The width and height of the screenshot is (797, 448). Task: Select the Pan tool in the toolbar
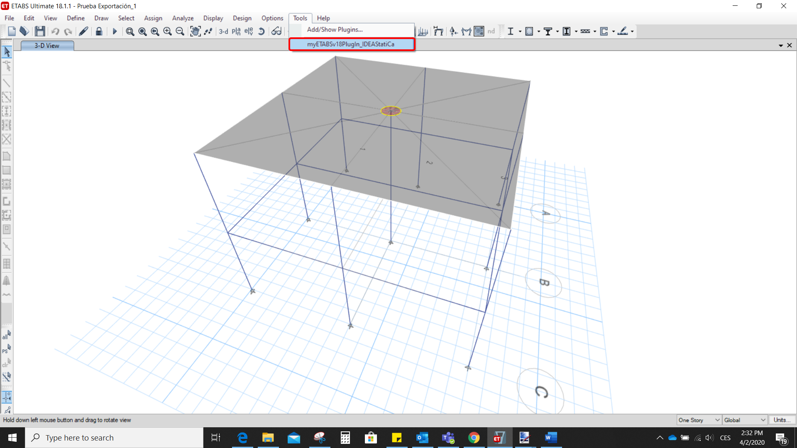click(195, 31)
